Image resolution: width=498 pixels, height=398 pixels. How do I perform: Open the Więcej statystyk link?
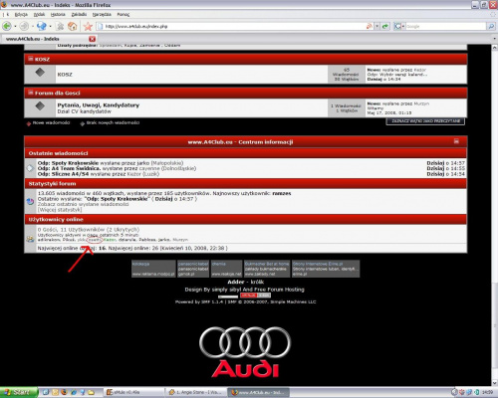(60, 210)
